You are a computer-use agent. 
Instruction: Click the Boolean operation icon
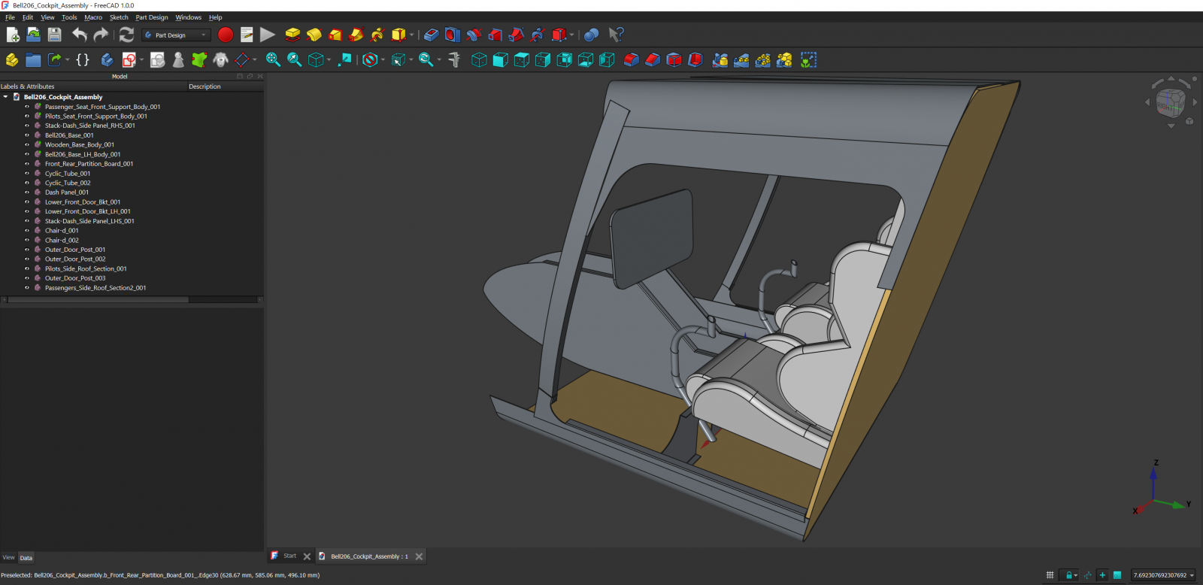pos(591,35)
